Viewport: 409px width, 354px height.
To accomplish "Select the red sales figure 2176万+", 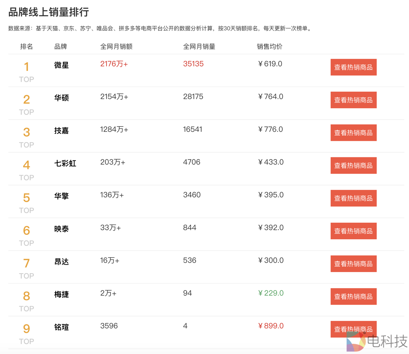I will point(114,64).
